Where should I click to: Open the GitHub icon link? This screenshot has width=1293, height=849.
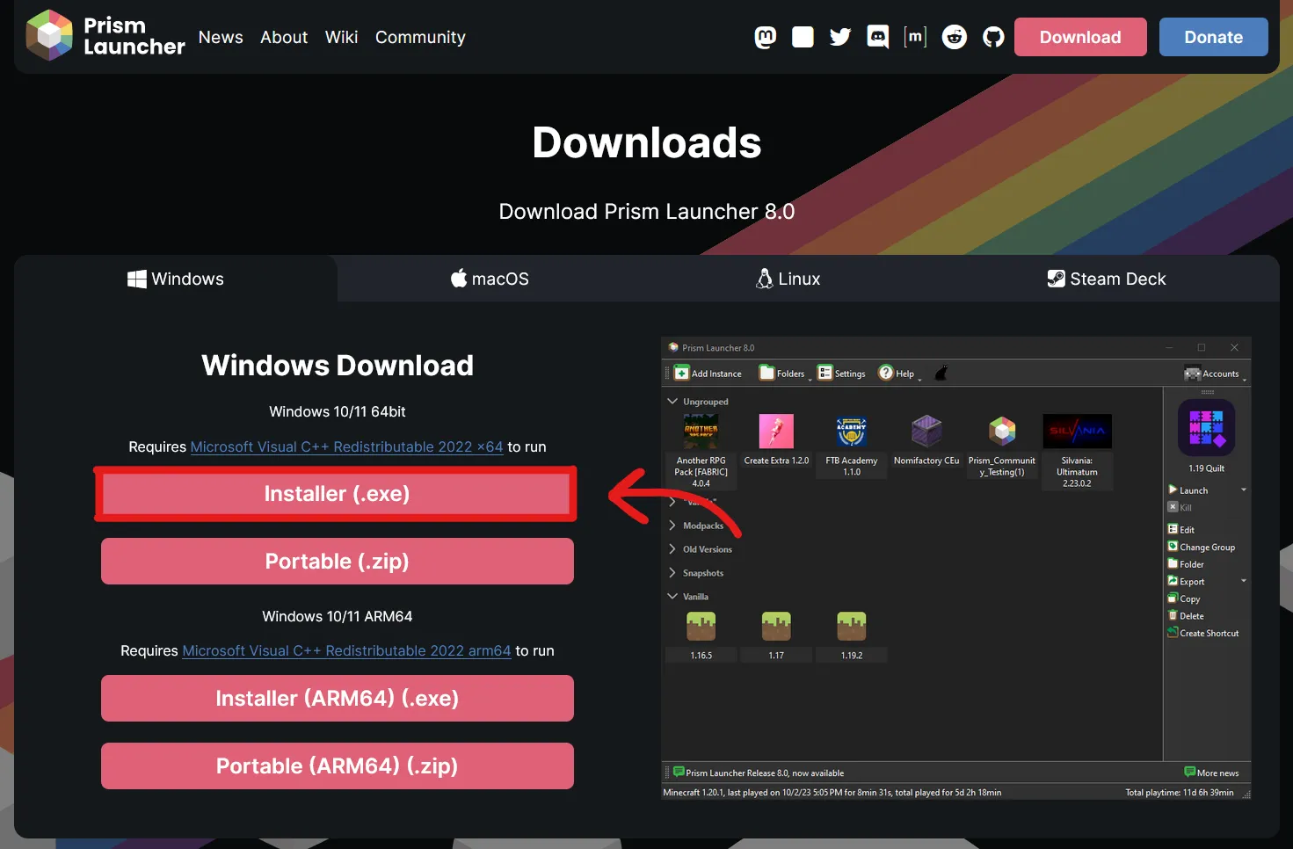pos(993,37)
